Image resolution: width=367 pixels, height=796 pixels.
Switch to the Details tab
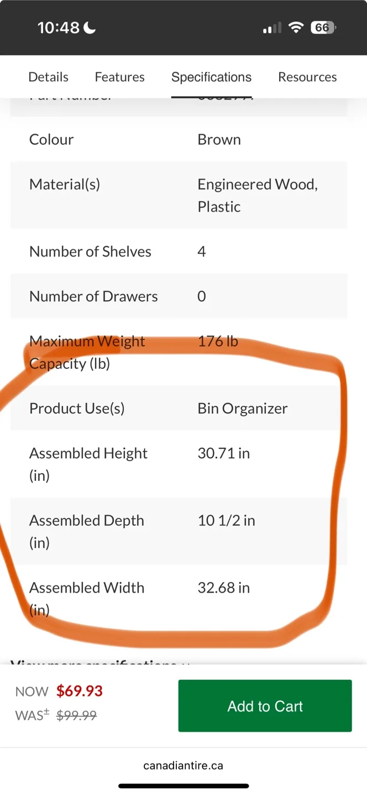point(48,77)
